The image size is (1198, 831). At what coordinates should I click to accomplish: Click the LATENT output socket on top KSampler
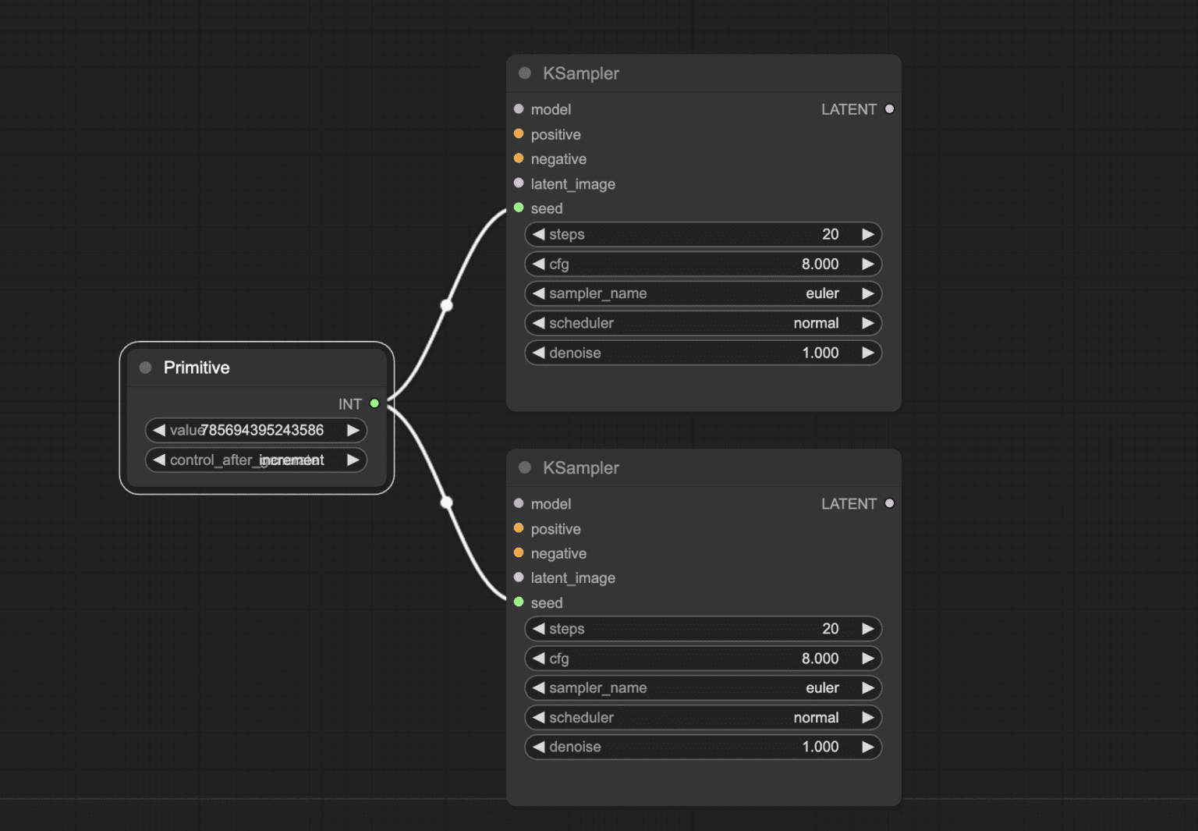pos(889,109)
